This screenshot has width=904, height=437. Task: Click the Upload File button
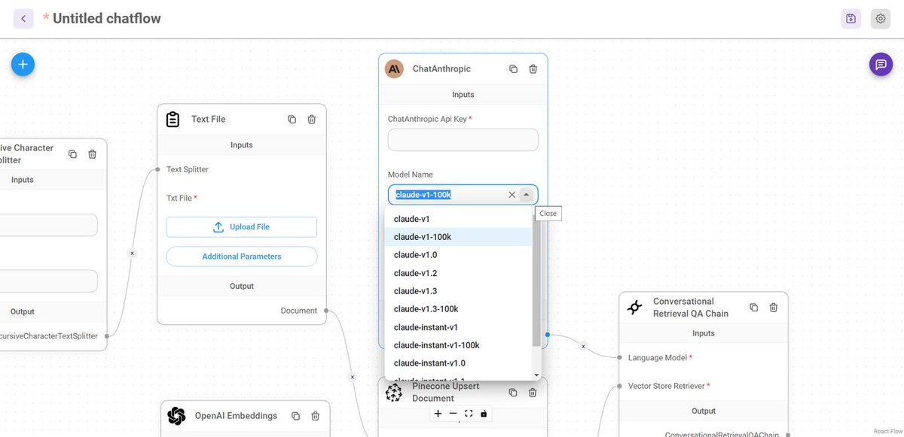click(241, 227)
